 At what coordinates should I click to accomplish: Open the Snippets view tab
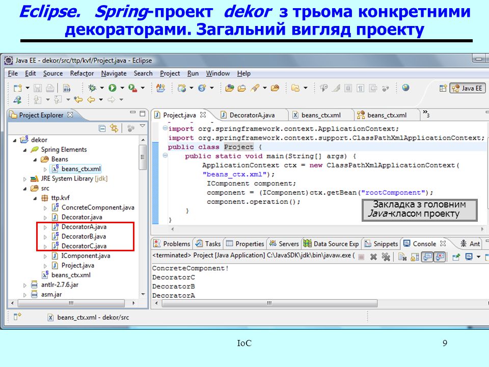point(381,244)
